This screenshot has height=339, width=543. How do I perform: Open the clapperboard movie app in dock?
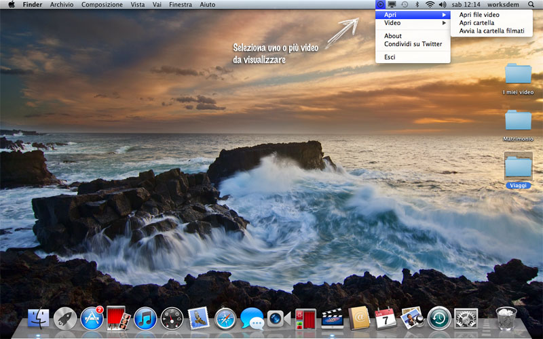coord(333,319)
